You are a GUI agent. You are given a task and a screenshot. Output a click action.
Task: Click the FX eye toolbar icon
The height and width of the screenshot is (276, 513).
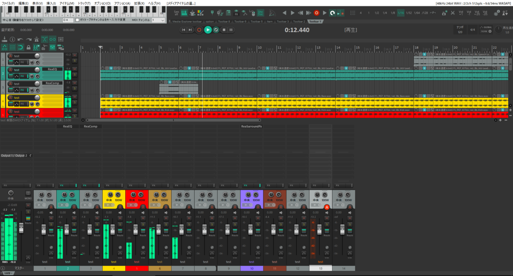pos(236,13)
